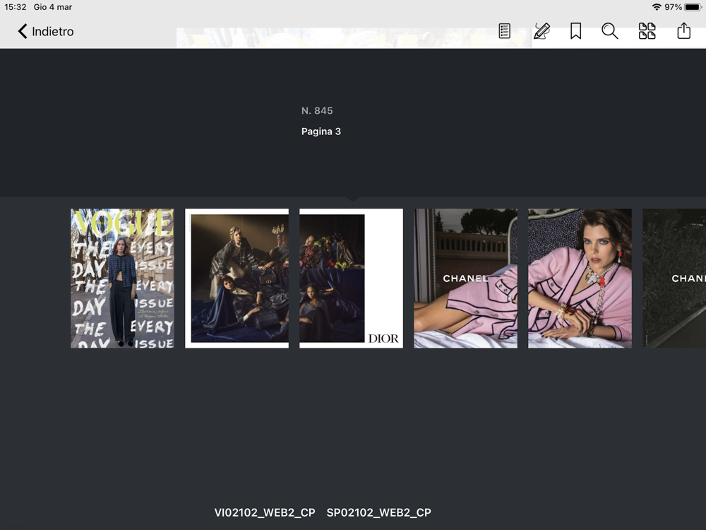Tap the 15:32 clock in status bar
Image resolution: width=706 pixels, height=530 pixels.
tap(16, 7)
